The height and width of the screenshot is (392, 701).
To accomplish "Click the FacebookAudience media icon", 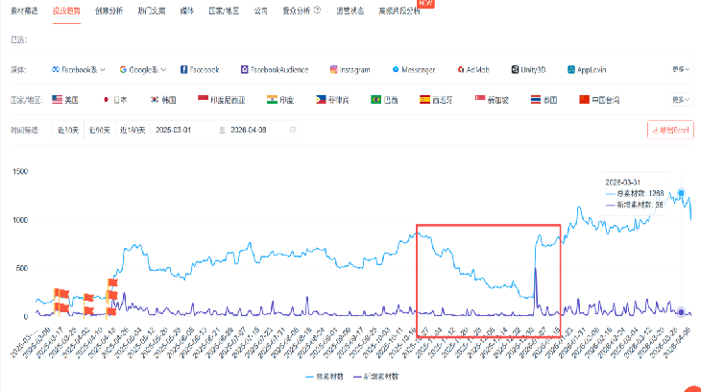I will (x=245, y=69).
